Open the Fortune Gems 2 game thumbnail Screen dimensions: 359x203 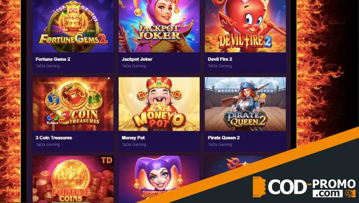(73, 26)
